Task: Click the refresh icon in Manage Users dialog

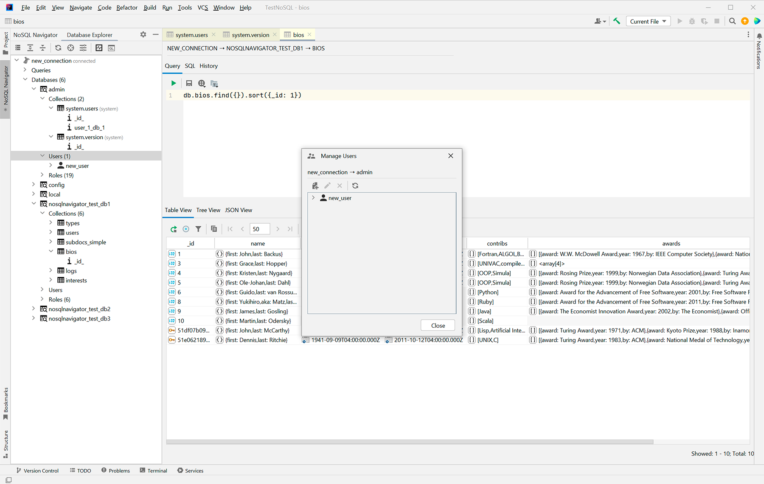Action: click(355, 186)
